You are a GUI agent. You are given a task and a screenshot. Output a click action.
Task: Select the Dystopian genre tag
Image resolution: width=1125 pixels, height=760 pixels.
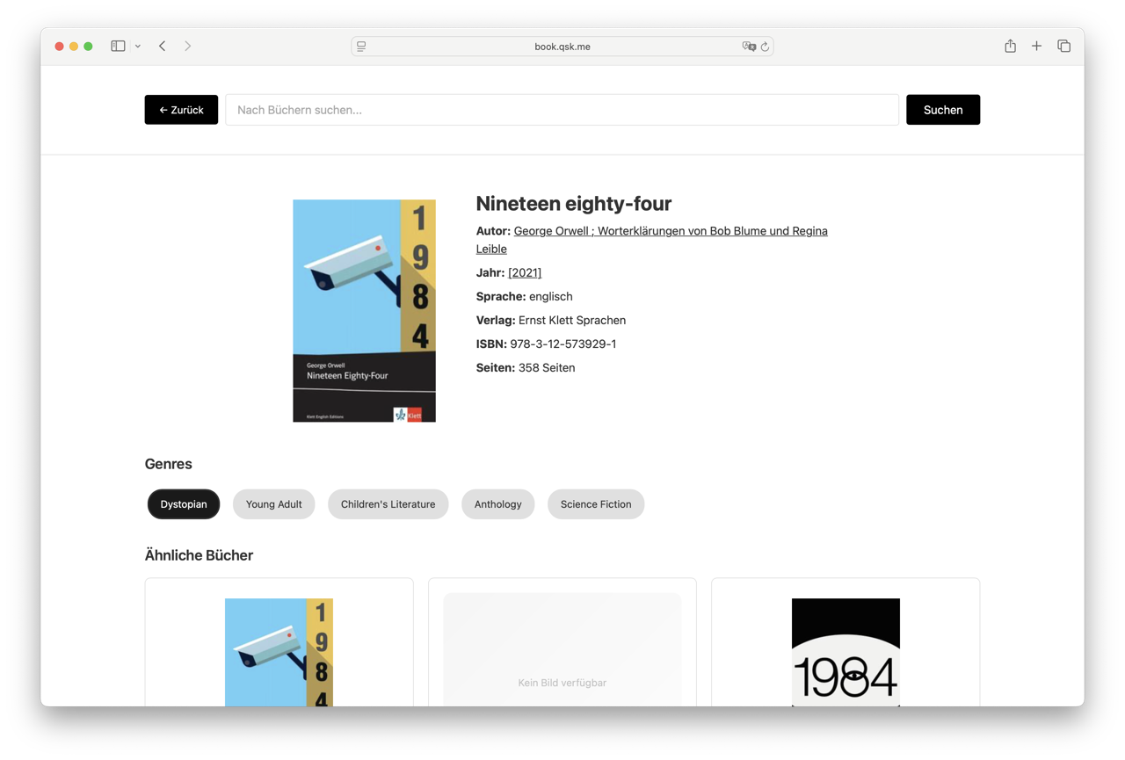click(x=184, y=504)
